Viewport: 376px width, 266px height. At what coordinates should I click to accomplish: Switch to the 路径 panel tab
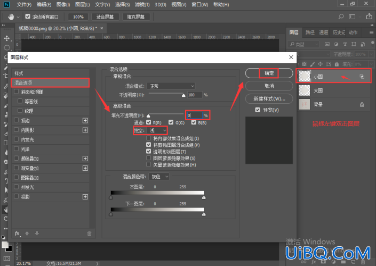pyautogui.click(x=310, y=32)
